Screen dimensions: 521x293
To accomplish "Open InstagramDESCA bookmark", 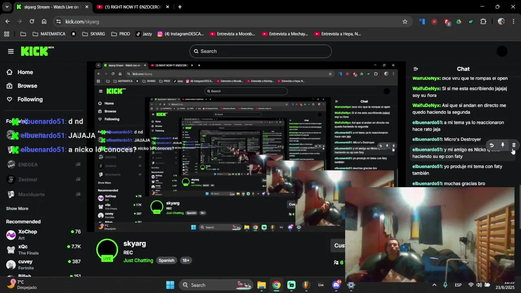I will click(x=180, y=34).
